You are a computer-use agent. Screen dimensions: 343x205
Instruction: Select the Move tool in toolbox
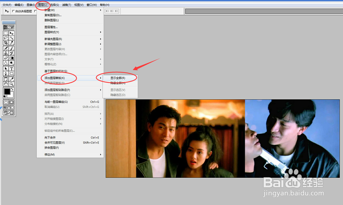[x=12, y=33]
